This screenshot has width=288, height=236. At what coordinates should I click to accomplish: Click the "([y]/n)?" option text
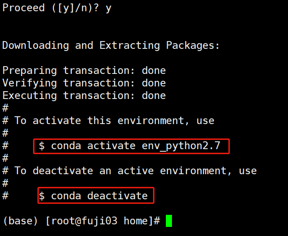coord(75,8)
